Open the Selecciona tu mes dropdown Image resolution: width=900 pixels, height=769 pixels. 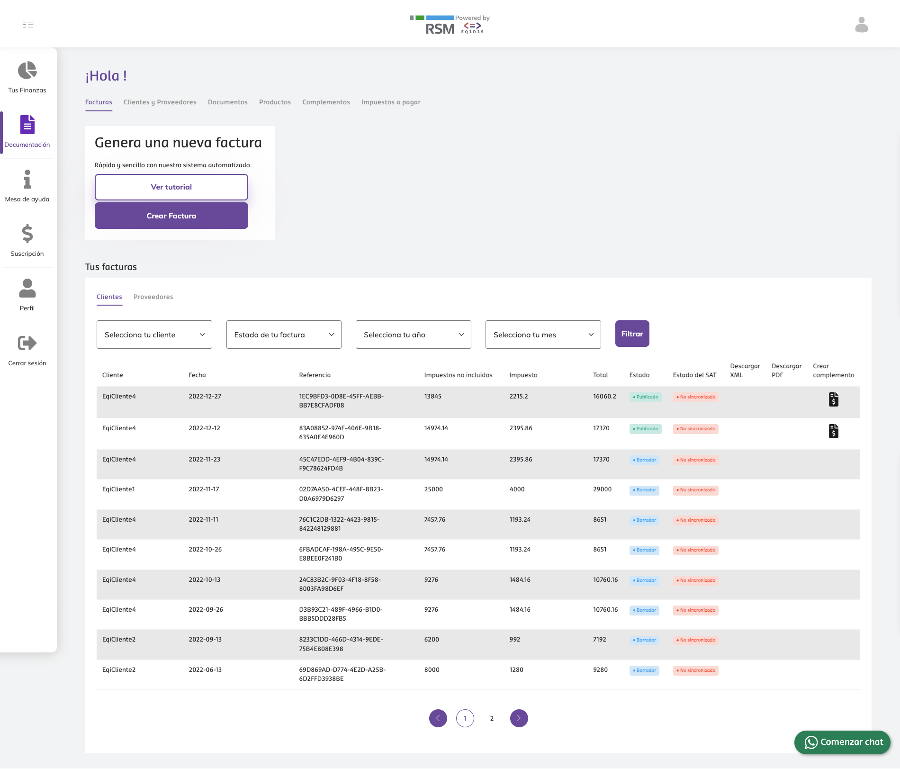coord(543,335)
